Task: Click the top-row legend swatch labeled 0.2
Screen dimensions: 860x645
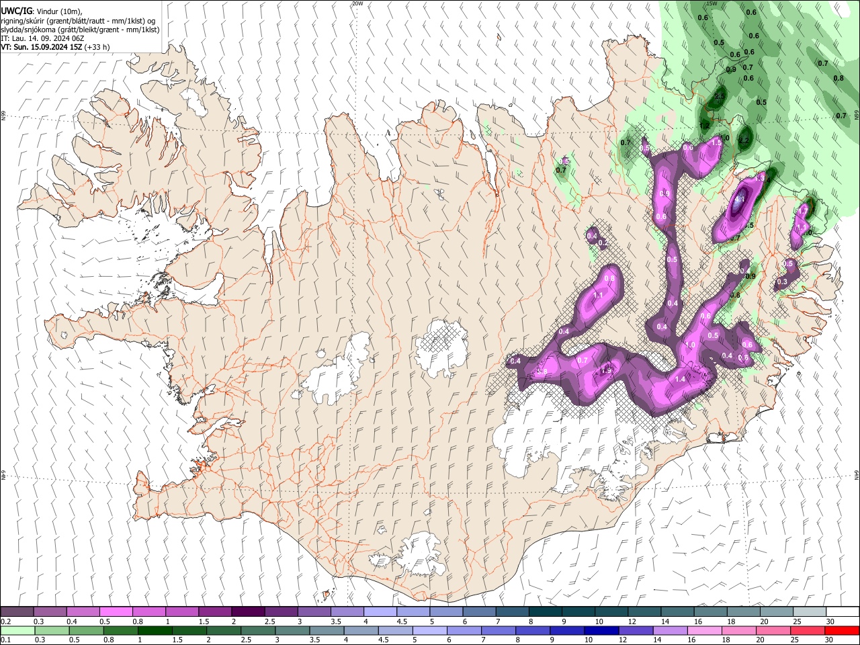Action: 17,612
